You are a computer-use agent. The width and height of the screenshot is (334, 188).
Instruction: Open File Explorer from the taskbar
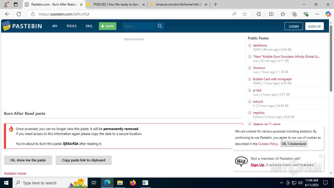[120, 183]
